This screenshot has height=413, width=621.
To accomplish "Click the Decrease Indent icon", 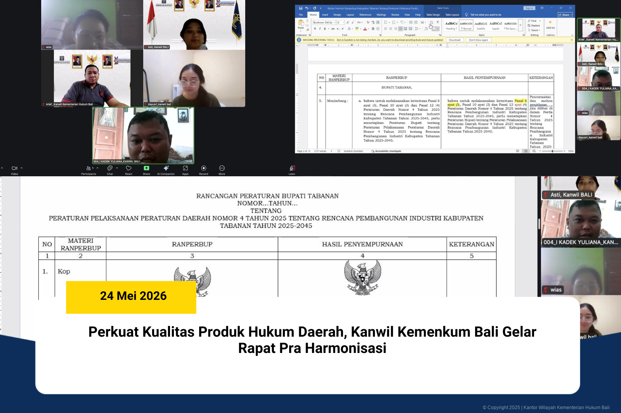I will tap(411, 22).
